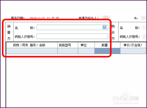The image size is (147, 108).
Task: Click the buyer 纳税人识别号 label
Action: [130, 37]
